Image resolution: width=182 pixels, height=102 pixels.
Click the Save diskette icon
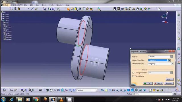click(x=158, y=90)
